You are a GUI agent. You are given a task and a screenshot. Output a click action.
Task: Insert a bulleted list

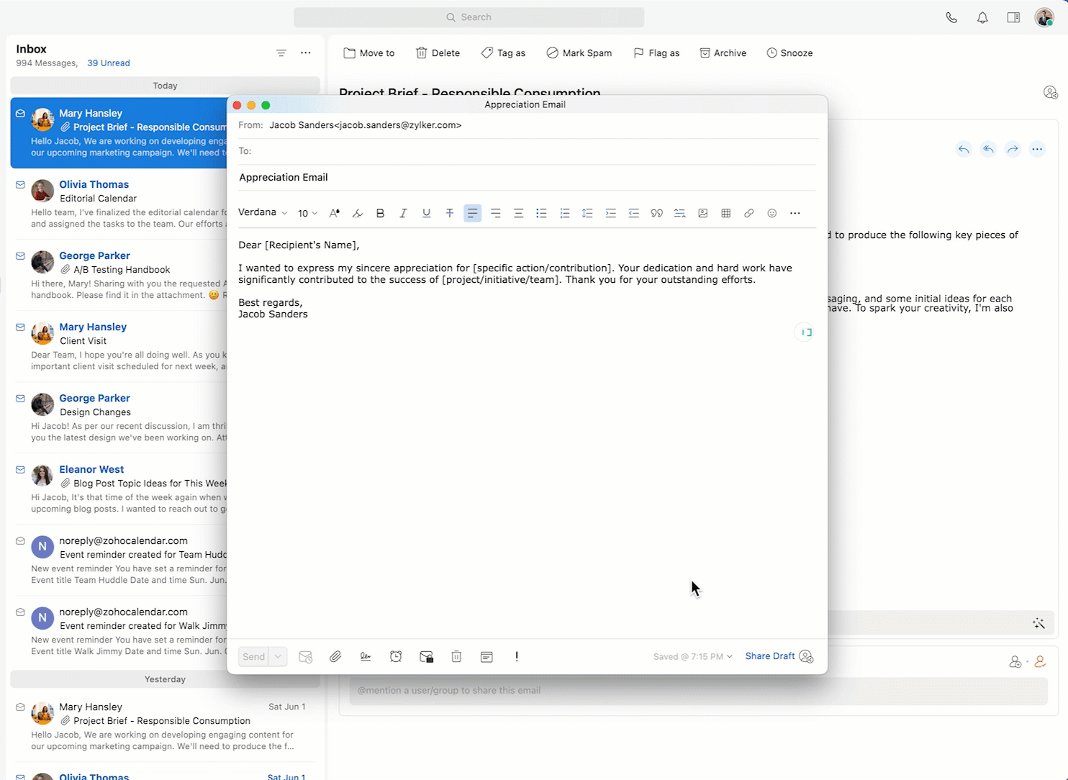[542, 213]
